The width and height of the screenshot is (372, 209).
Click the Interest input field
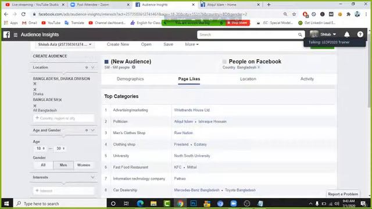63,190
